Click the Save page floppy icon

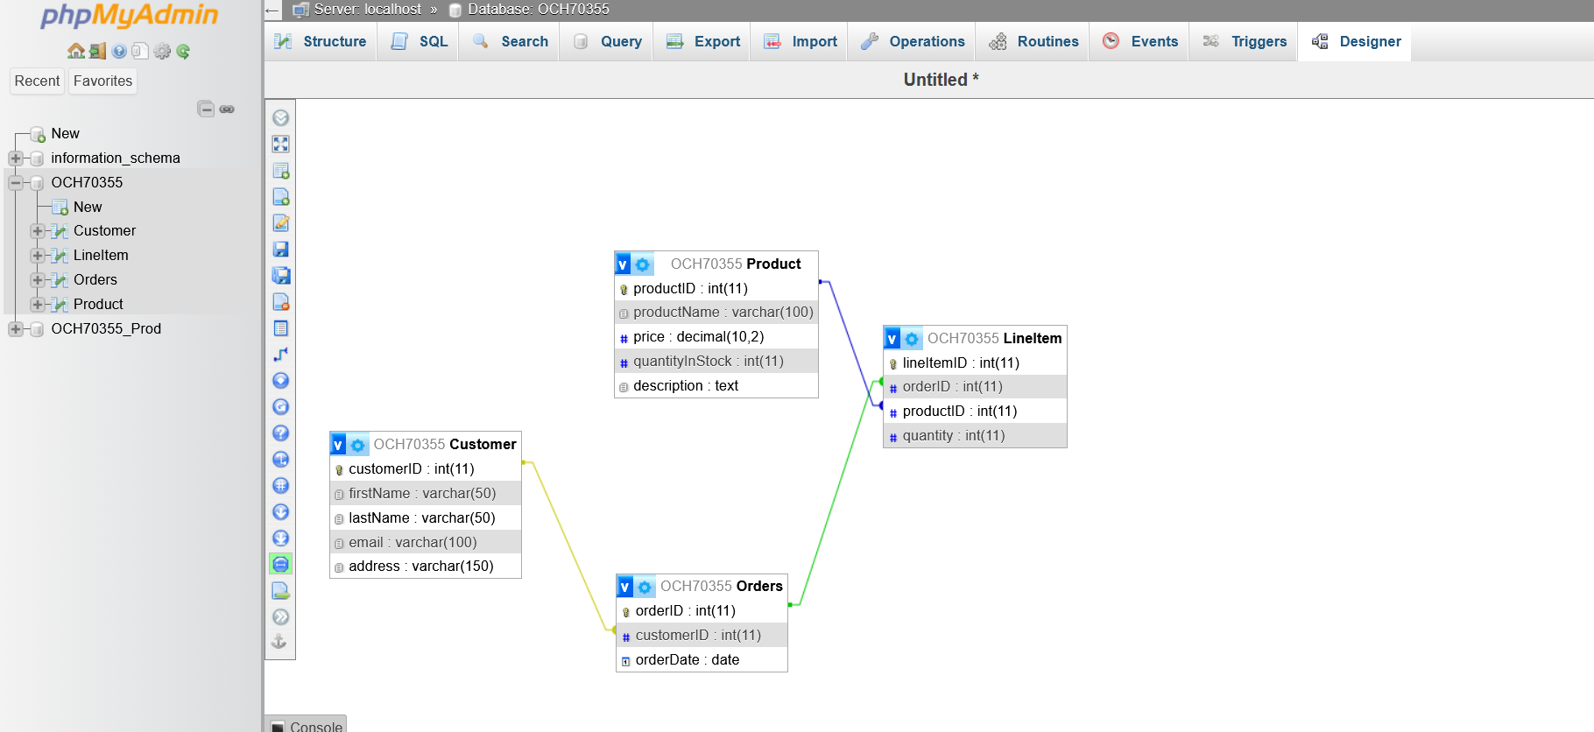280,250
